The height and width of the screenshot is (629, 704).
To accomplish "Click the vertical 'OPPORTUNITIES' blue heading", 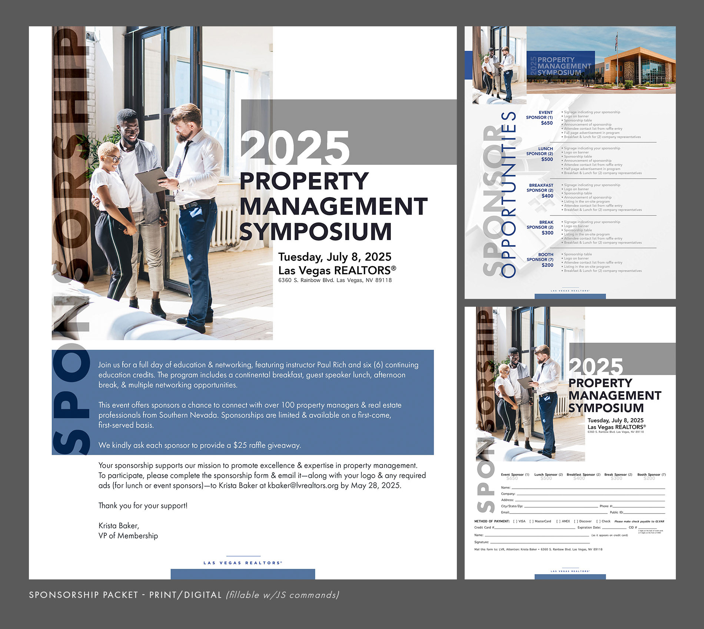I will pos(508,194).
